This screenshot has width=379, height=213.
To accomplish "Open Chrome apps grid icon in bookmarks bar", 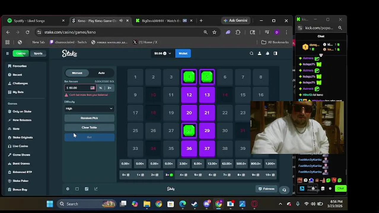I will point(7,42).
